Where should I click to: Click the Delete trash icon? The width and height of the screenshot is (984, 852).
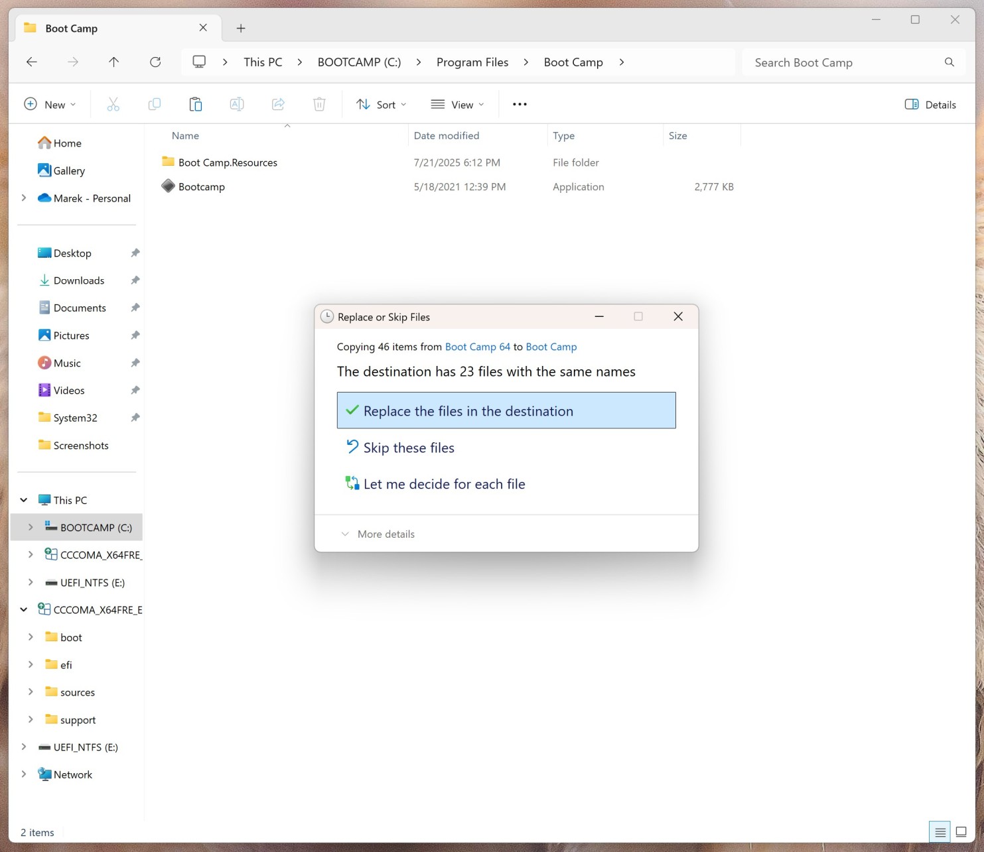pos(319,104)
